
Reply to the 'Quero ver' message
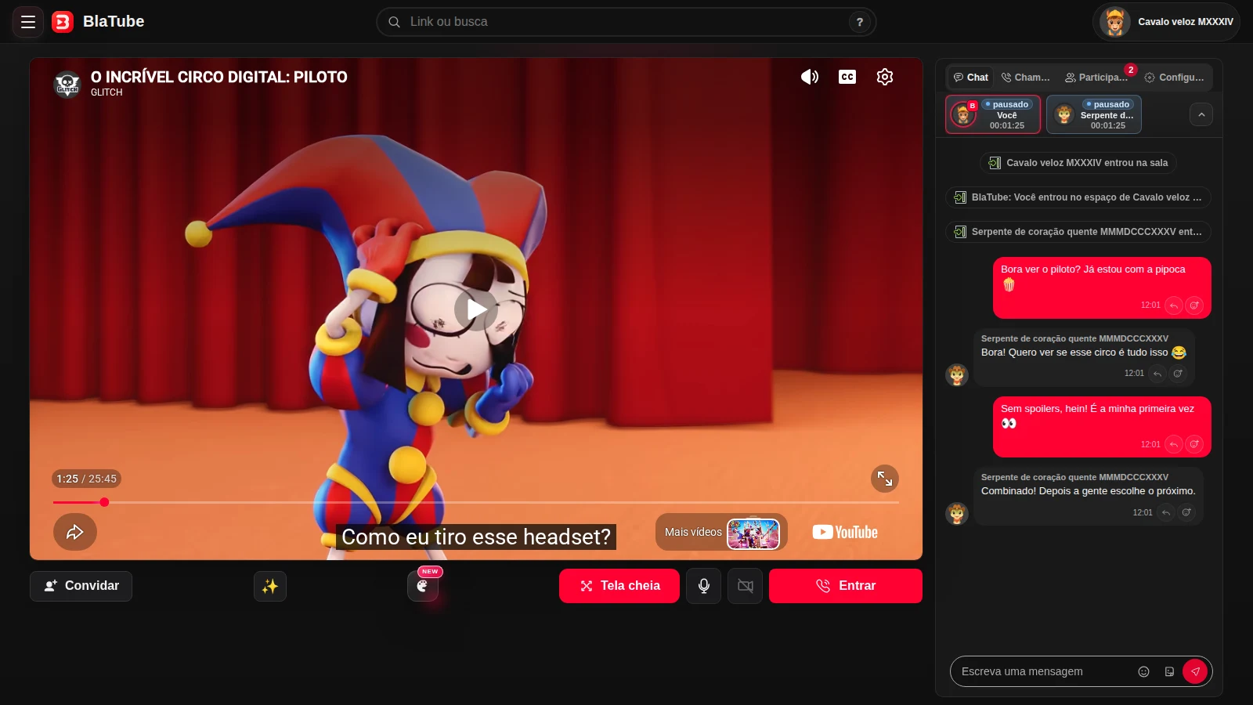point(1157,374)
